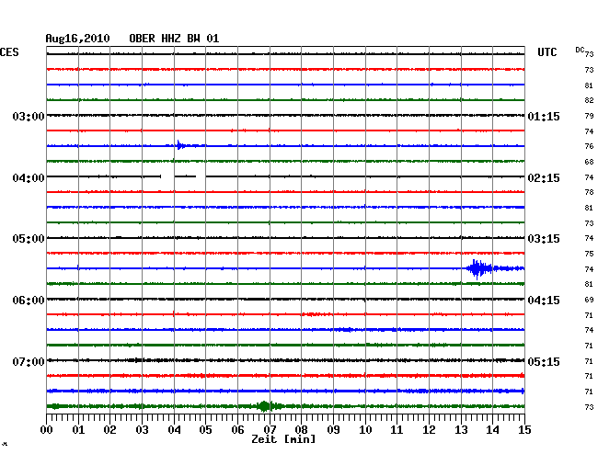This screenshot has width=598, height=454.
Task: Click the 03:15 UTC time label
Action: [x=544, y=239]
